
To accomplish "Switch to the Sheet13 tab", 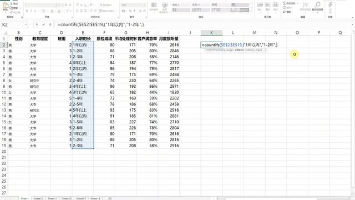I will click(81, 198).
